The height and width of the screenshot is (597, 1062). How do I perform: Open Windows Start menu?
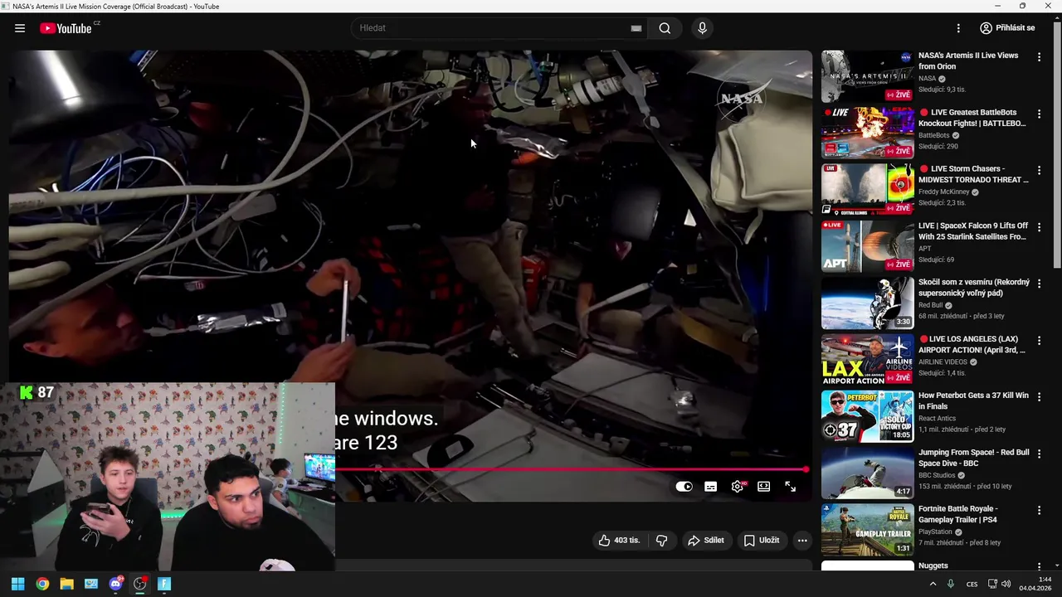17,584
